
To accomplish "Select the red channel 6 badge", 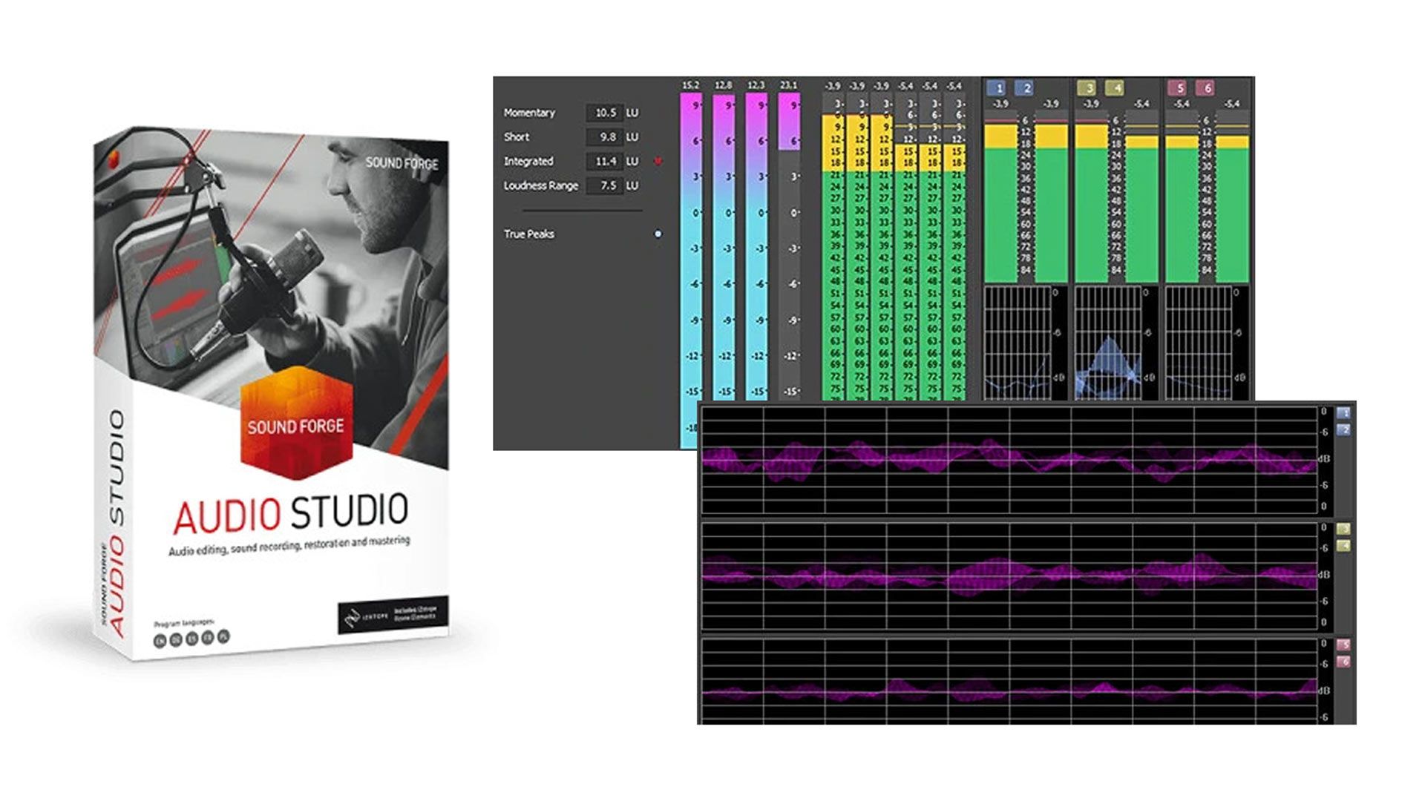I will coord(1207,88).
